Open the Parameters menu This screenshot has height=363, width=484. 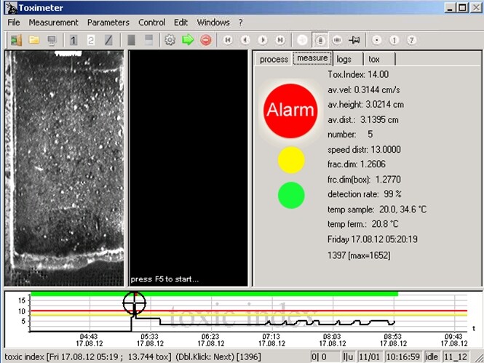tap(107, 23)
